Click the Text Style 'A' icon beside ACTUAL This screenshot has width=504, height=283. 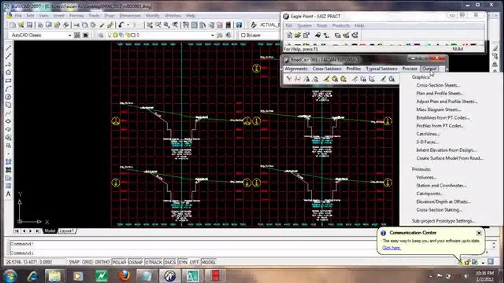coord(253,25)
